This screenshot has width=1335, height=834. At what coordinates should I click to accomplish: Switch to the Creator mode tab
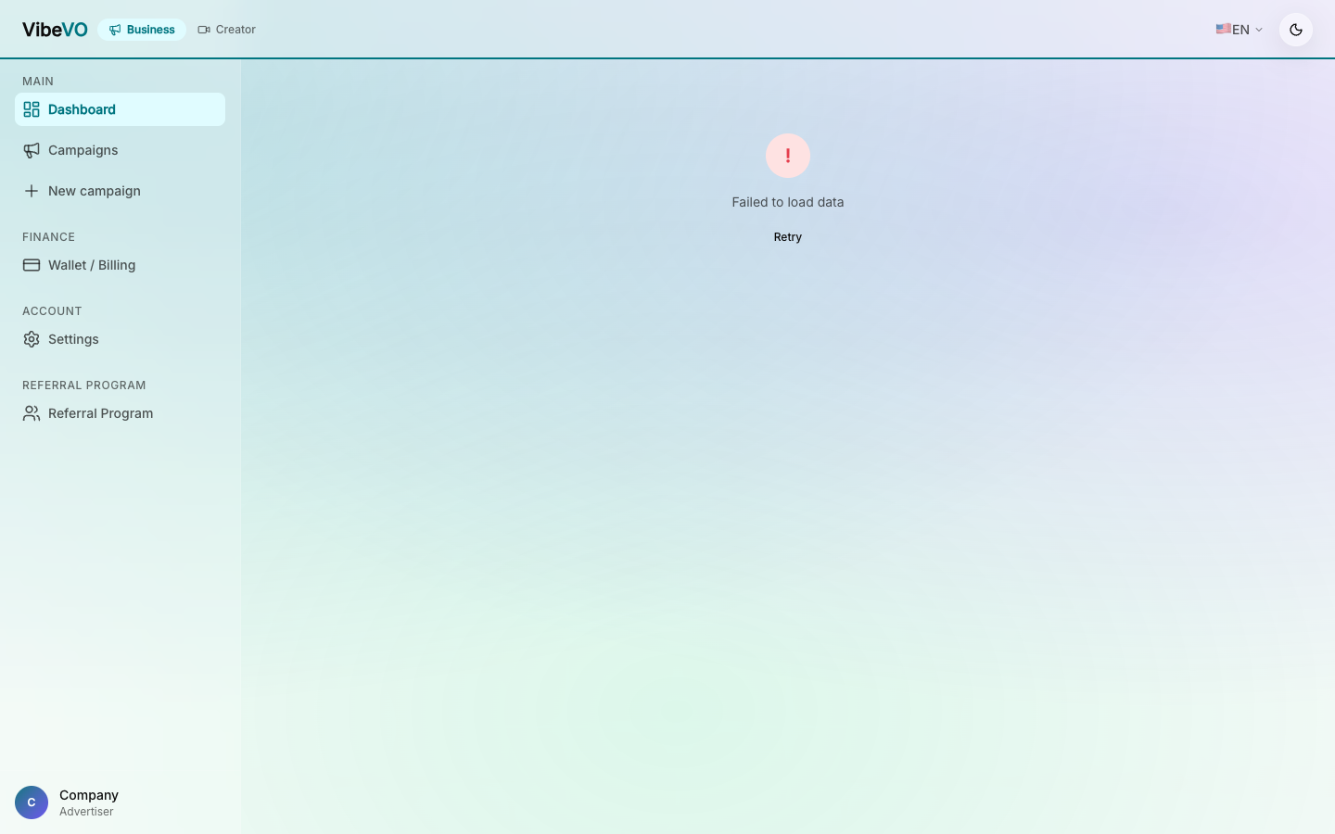(227, 30)
